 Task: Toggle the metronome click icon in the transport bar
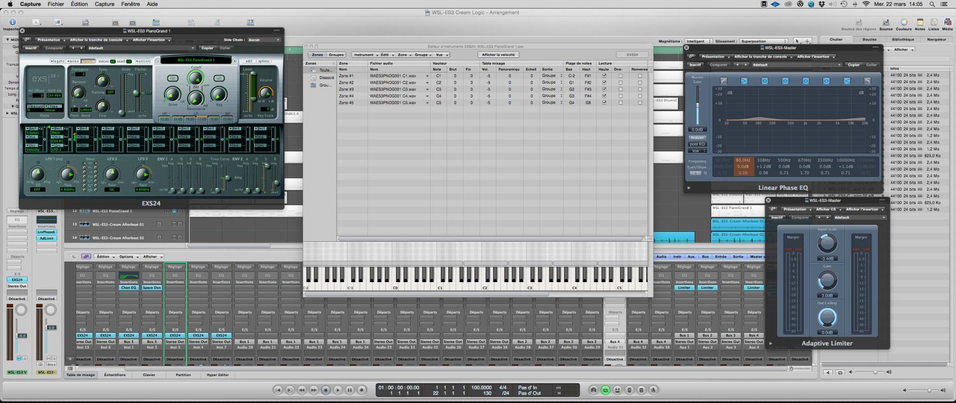point(653,391)
